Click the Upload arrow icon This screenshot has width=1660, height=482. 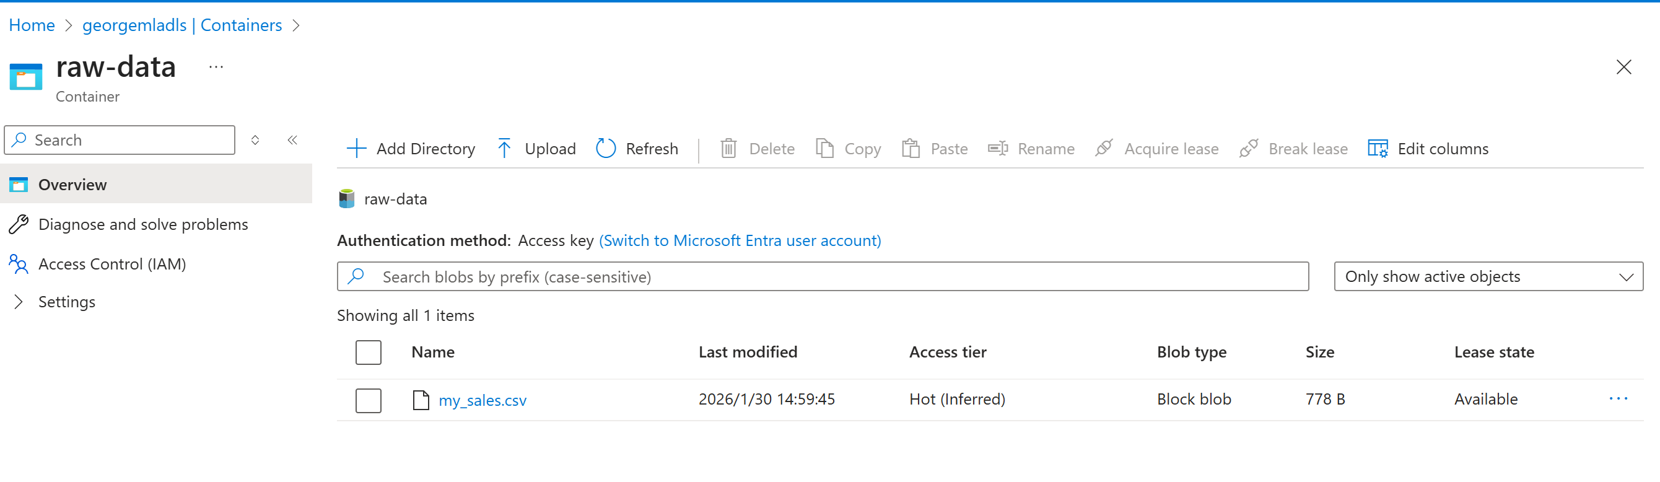coord(505,149)
